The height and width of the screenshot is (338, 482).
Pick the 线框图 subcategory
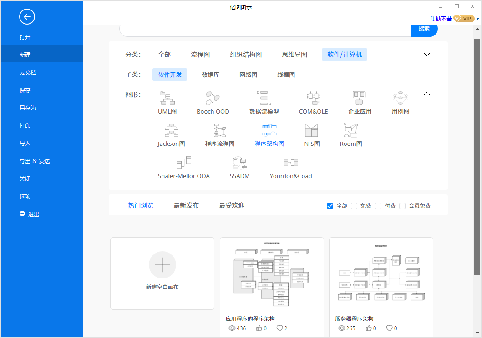click(286, 75)
